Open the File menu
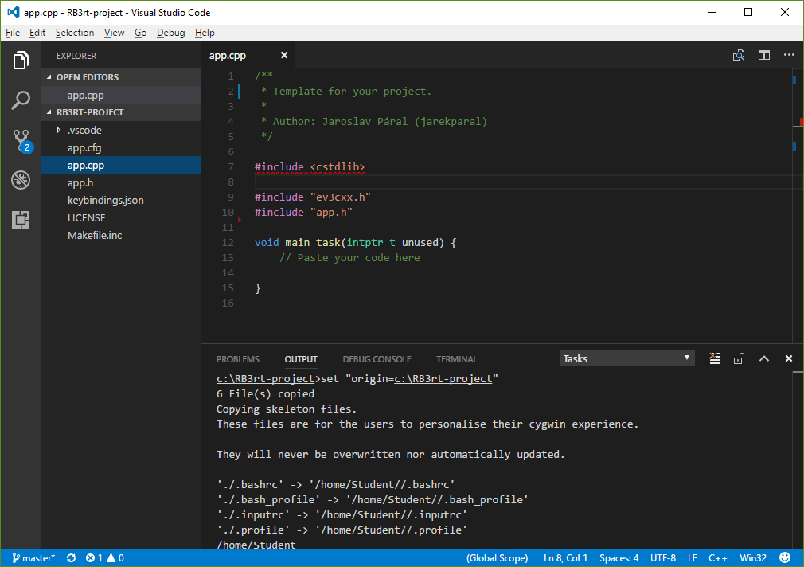804x567 pixels. [13, 33]
